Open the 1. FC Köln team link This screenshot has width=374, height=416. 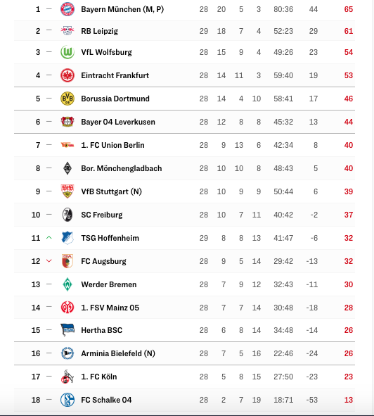click(x=99, y=377)
